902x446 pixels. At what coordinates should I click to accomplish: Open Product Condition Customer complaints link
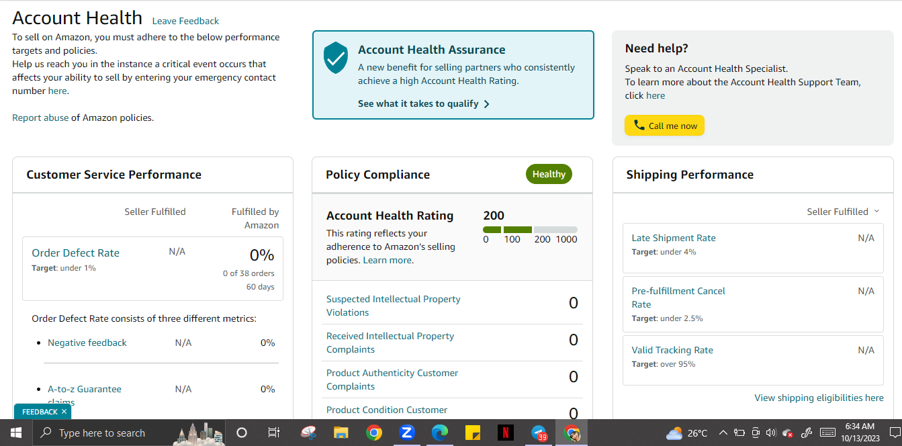(387, 410)
